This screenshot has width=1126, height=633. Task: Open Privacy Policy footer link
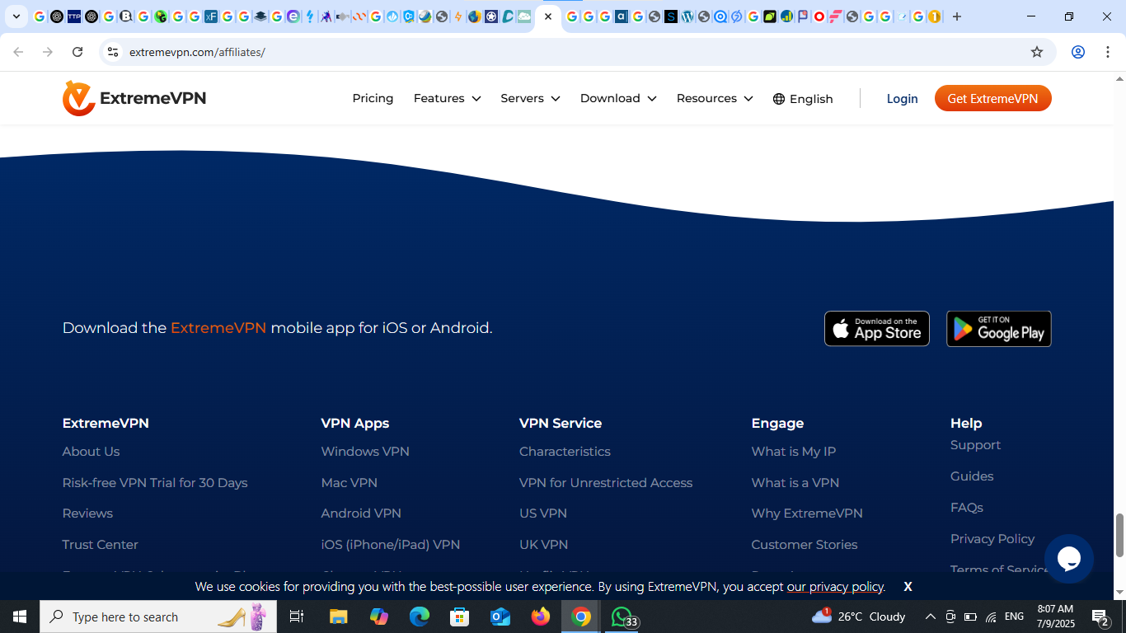coord(992,539)
